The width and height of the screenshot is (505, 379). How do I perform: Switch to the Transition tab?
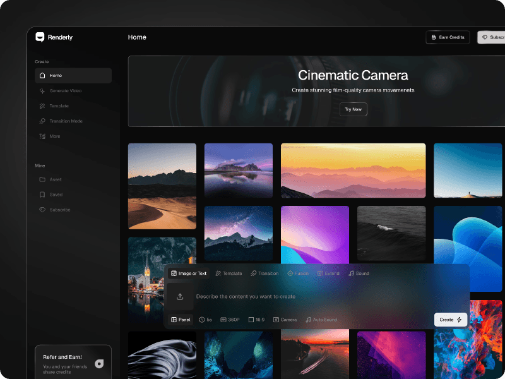tap(264, 274)
